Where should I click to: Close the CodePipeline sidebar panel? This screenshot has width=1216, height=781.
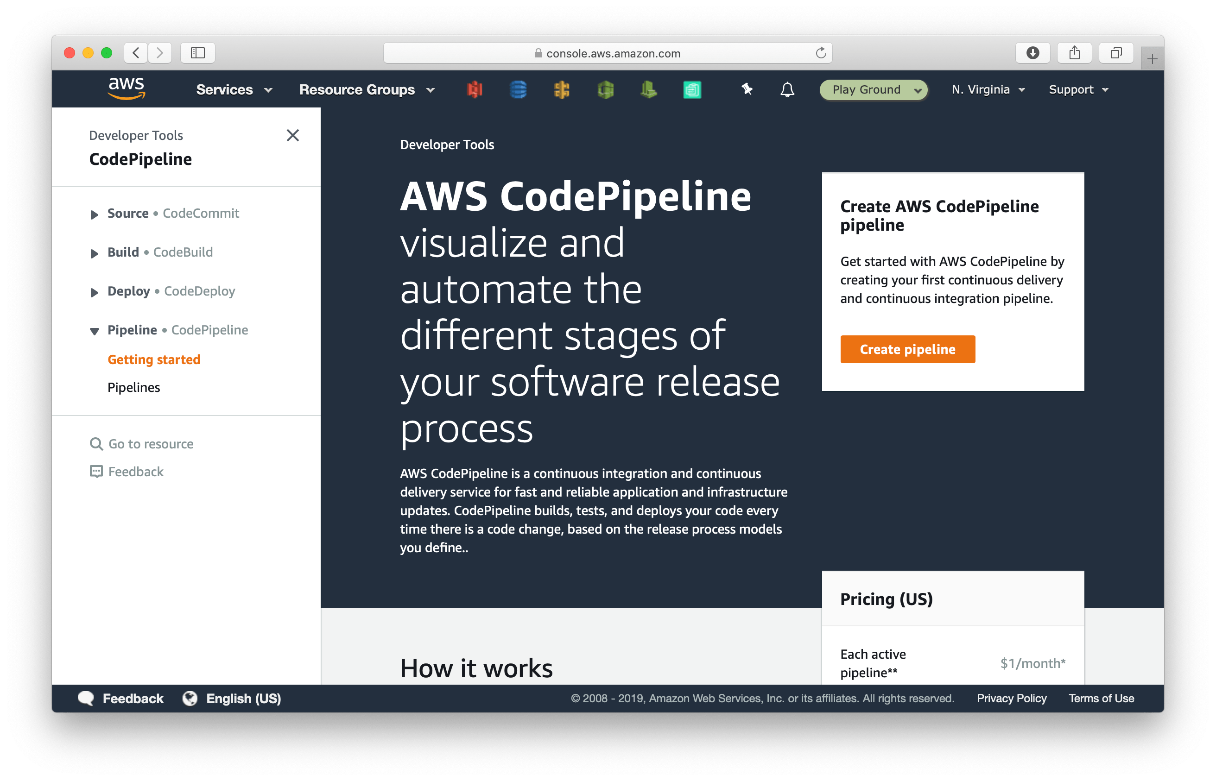293,135
